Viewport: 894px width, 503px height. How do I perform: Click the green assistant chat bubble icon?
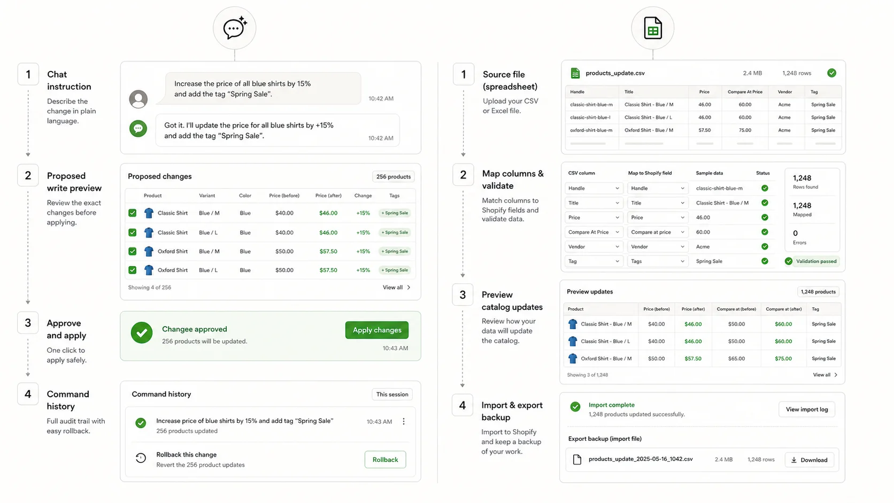138,128
